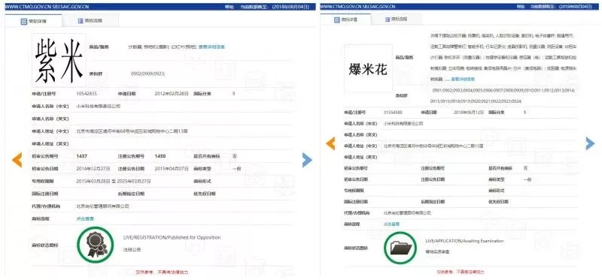Open the goods details link on 紫米 page

pos(211,47)
